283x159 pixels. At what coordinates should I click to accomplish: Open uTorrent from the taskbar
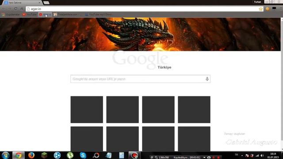pos(70,155)
